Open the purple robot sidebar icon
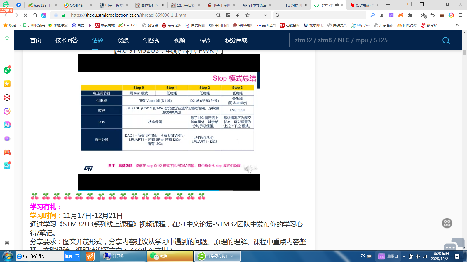 click(7, 139)
